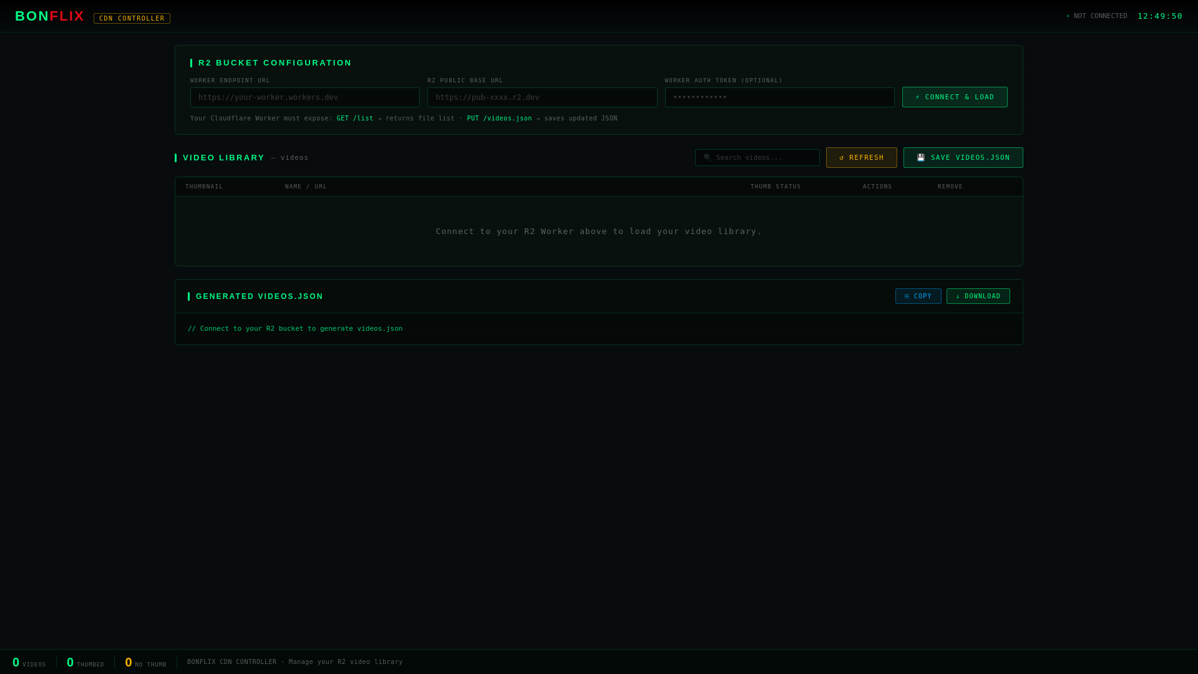
Task: Focus the R2 Public Base URL field
Action: 542,97
